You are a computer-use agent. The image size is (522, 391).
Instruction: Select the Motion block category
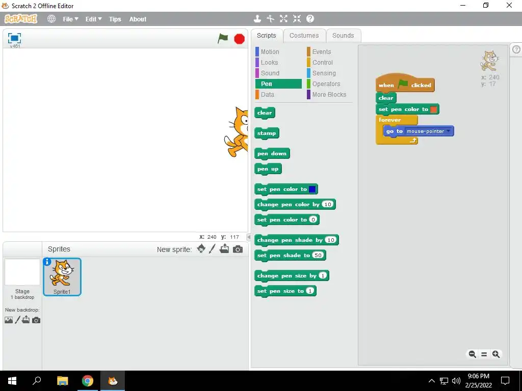coord(278,52)
